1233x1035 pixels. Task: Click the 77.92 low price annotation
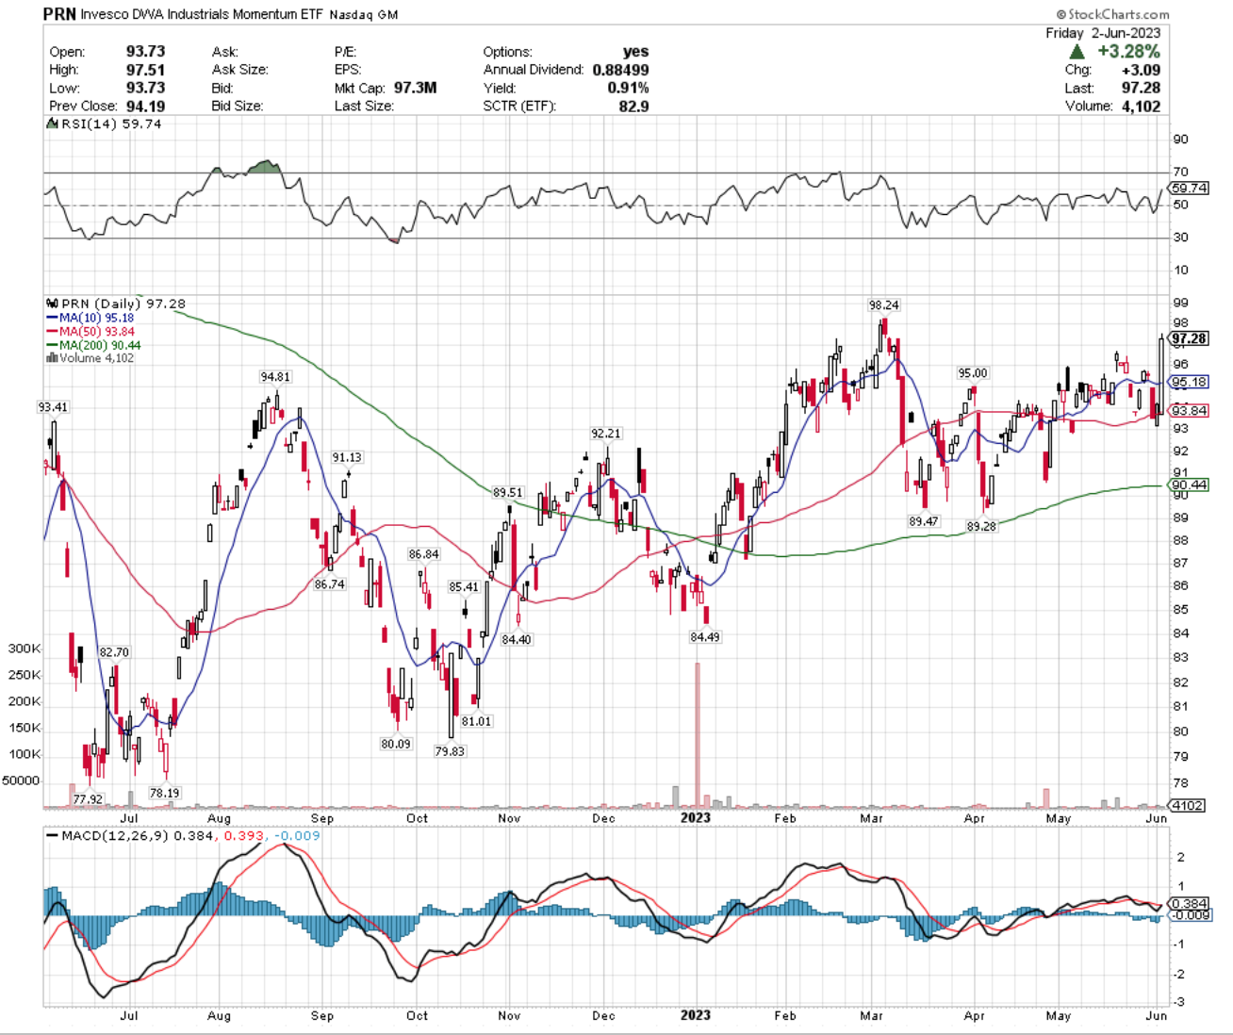click(87, 799)
